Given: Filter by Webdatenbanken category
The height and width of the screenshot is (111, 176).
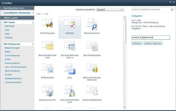Looking at the screenshot, I should point(13,79).
